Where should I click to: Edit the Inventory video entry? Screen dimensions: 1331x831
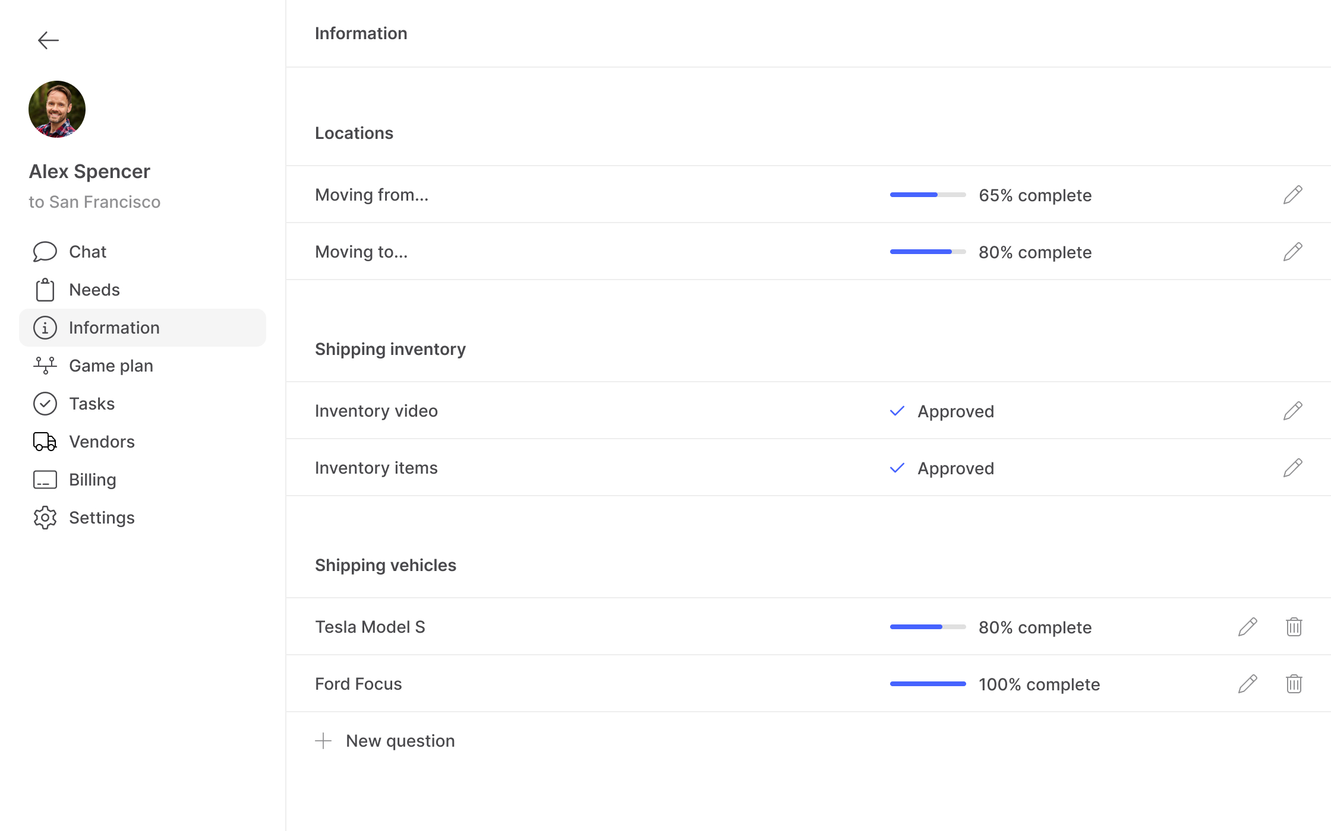coord(1292,411)
